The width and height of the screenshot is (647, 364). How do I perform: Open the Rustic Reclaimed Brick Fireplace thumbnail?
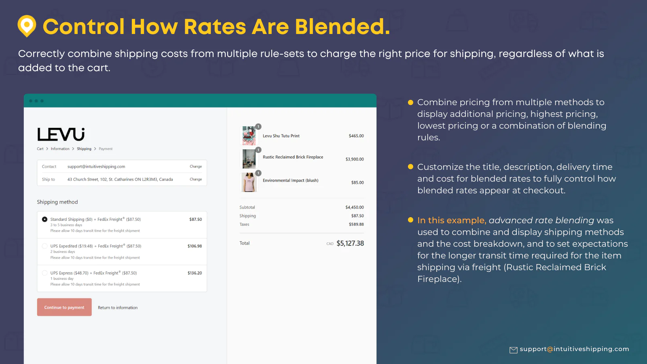tap(249, 159)
